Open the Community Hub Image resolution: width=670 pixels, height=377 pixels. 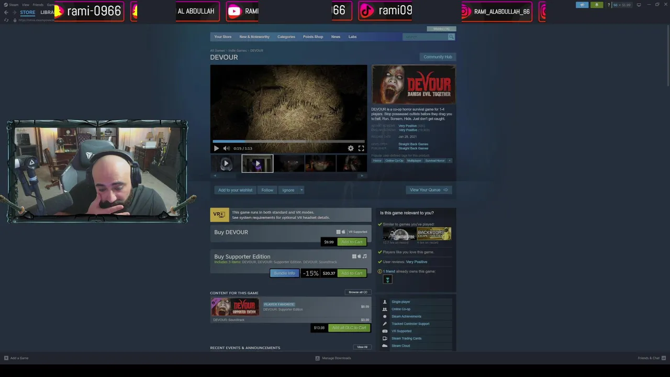[x=438, y=57]
